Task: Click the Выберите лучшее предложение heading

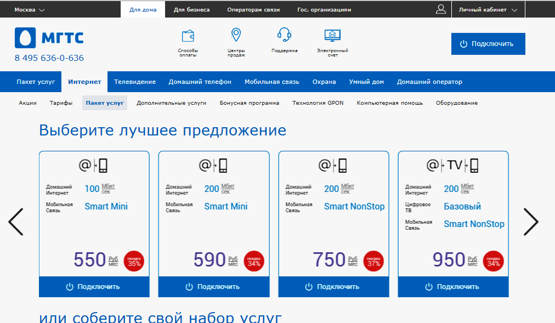Action: tap(162, 131)
